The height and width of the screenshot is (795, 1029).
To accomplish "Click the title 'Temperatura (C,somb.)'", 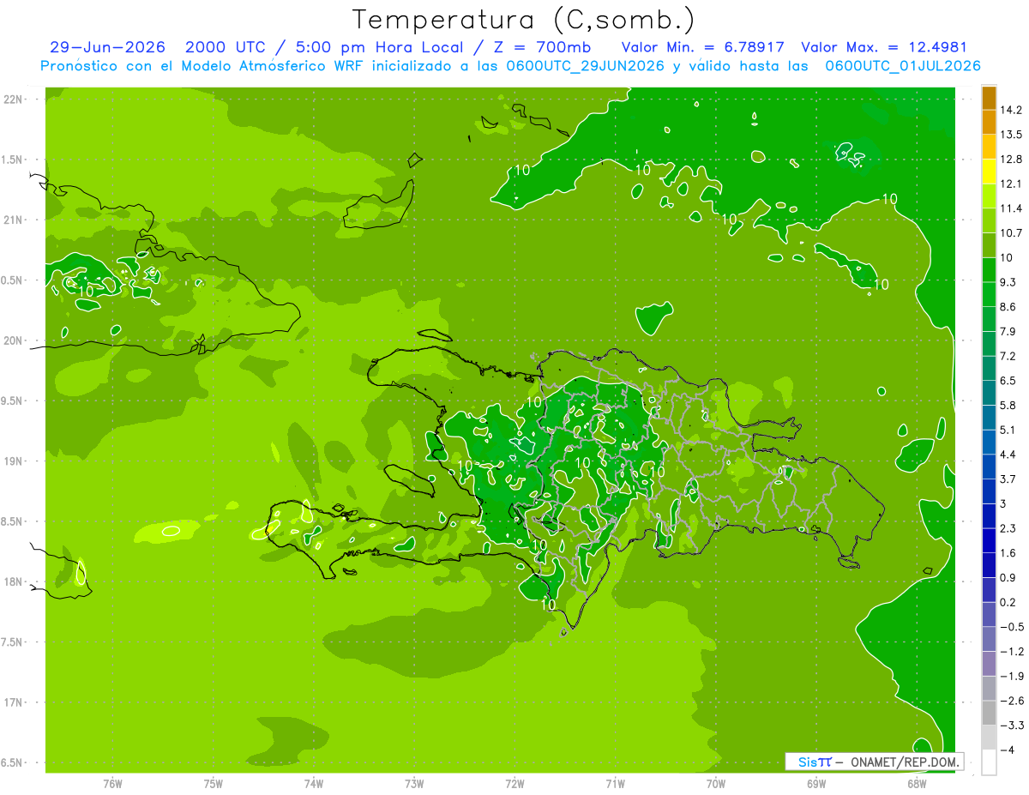I will (x=524, y=19).
